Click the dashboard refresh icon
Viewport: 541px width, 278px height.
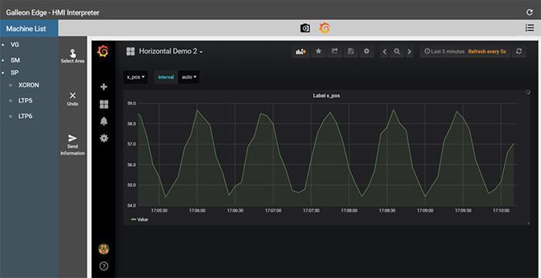(x=519, y=52)
